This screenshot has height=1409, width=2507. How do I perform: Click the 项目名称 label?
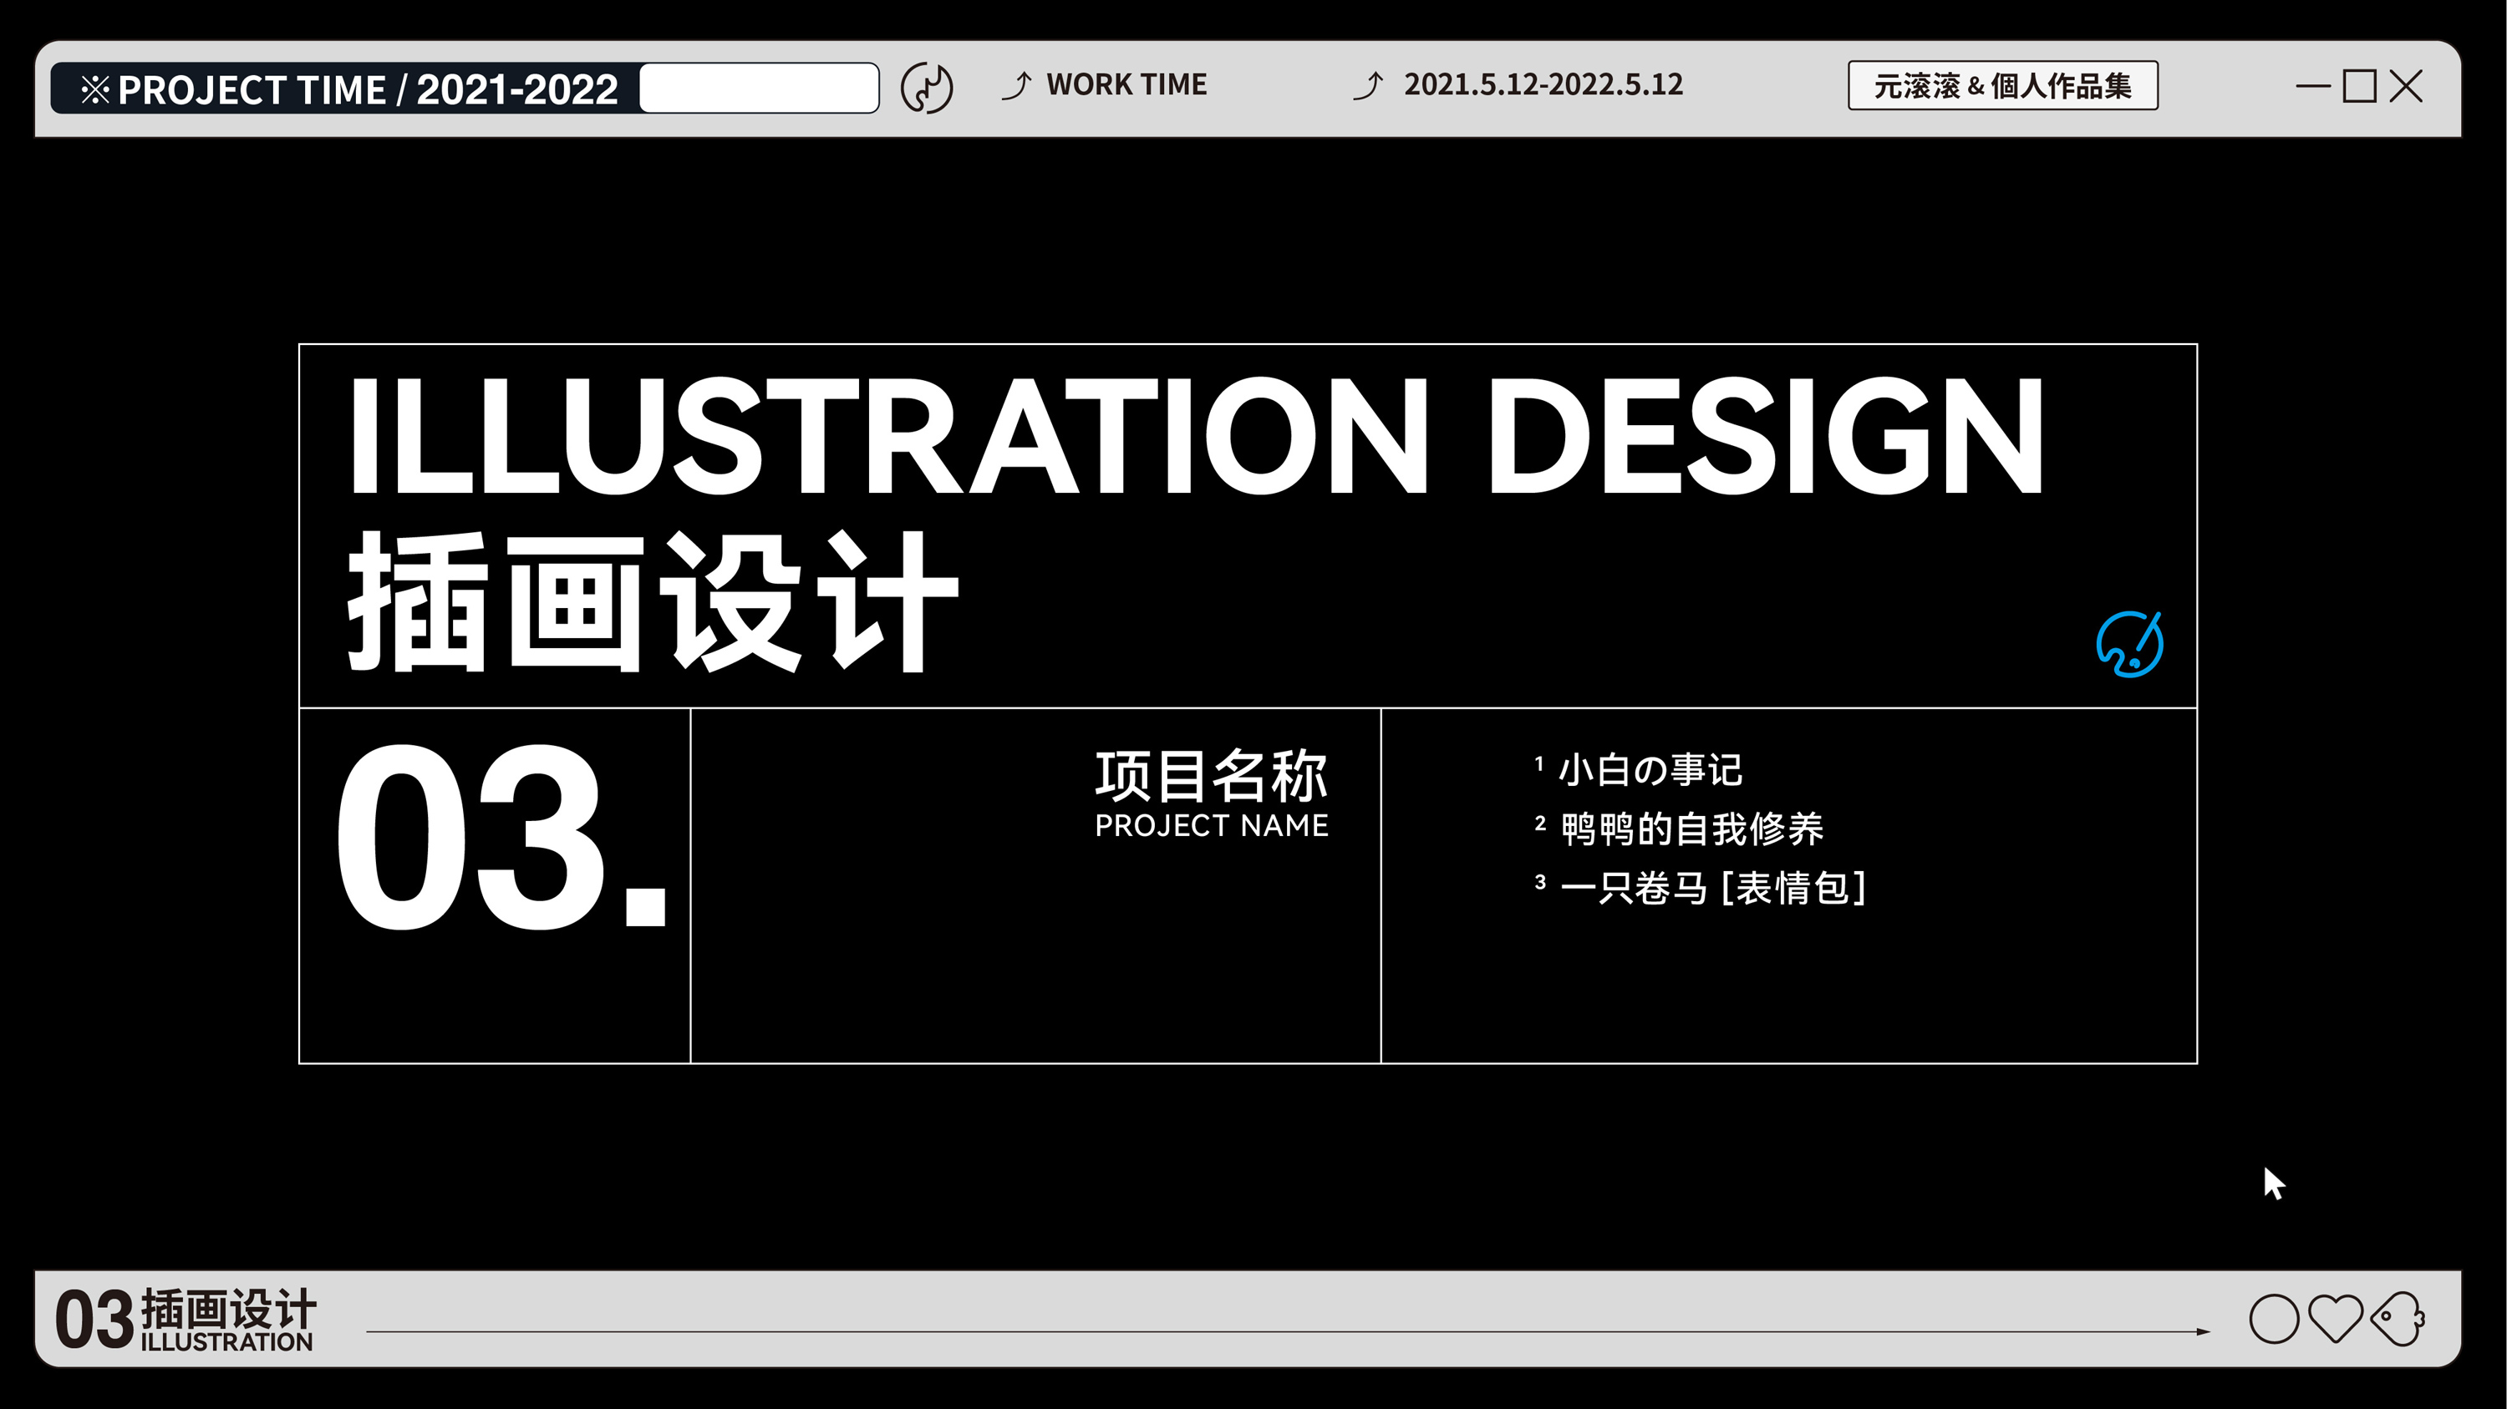pyautogui.click(x=1212, y=775)
